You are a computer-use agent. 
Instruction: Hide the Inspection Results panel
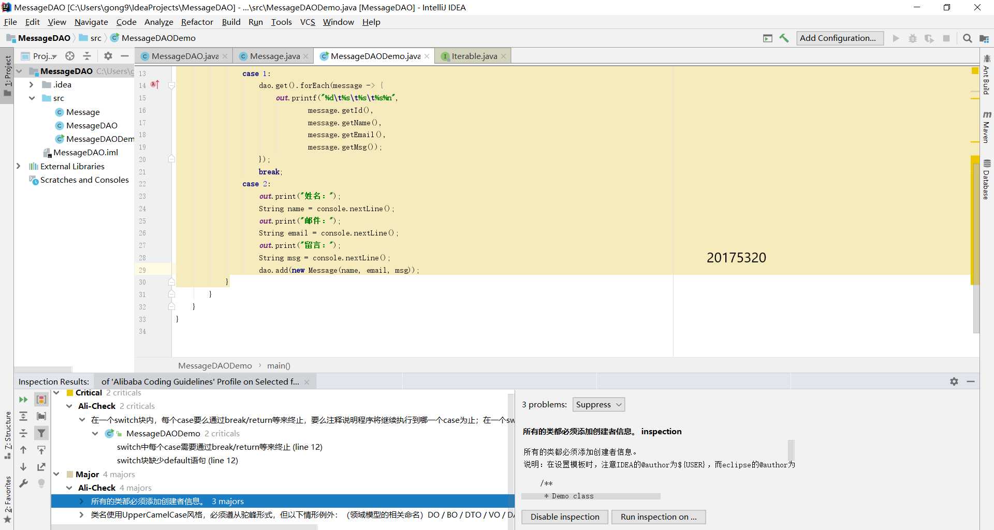[971, 381]
